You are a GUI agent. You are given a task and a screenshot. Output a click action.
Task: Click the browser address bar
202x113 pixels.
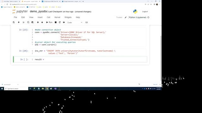click(x=77, y=4)
